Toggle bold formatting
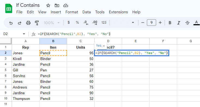Screen dimensions: 200x107 (170, 23)
